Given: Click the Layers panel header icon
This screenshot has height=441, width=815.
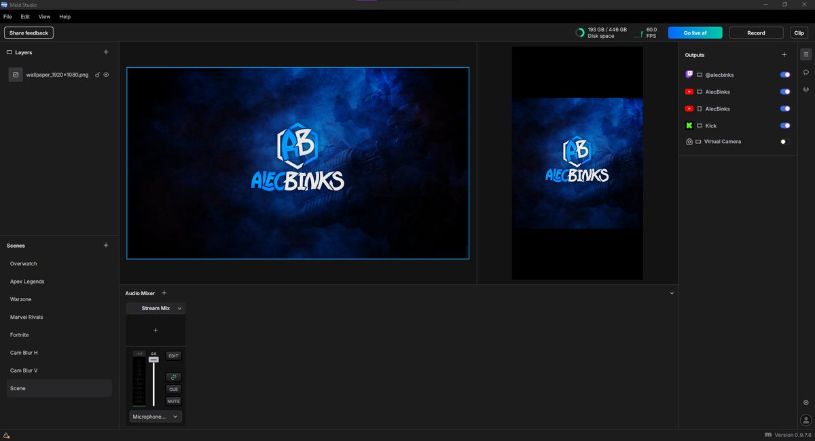Looking at the screenshot, I should tap(9, 52).
